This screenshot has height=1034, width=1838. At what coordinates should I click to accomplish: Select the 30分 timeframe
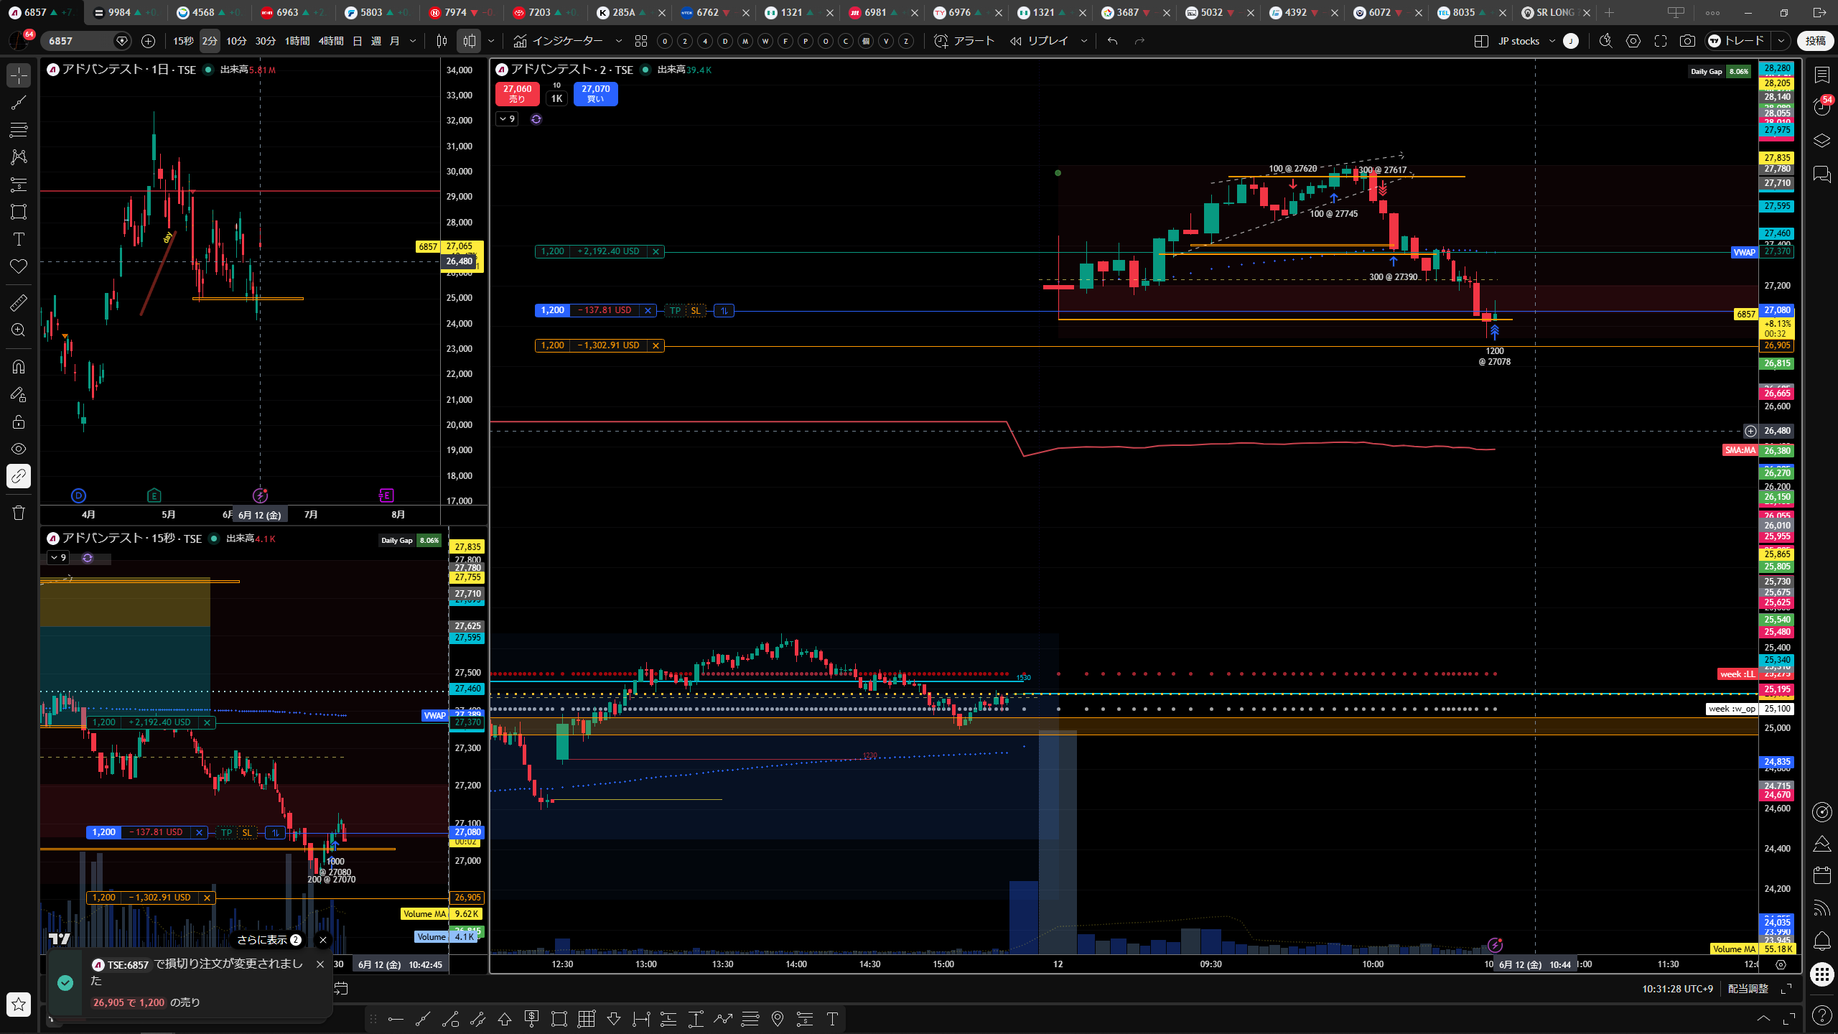266,41
